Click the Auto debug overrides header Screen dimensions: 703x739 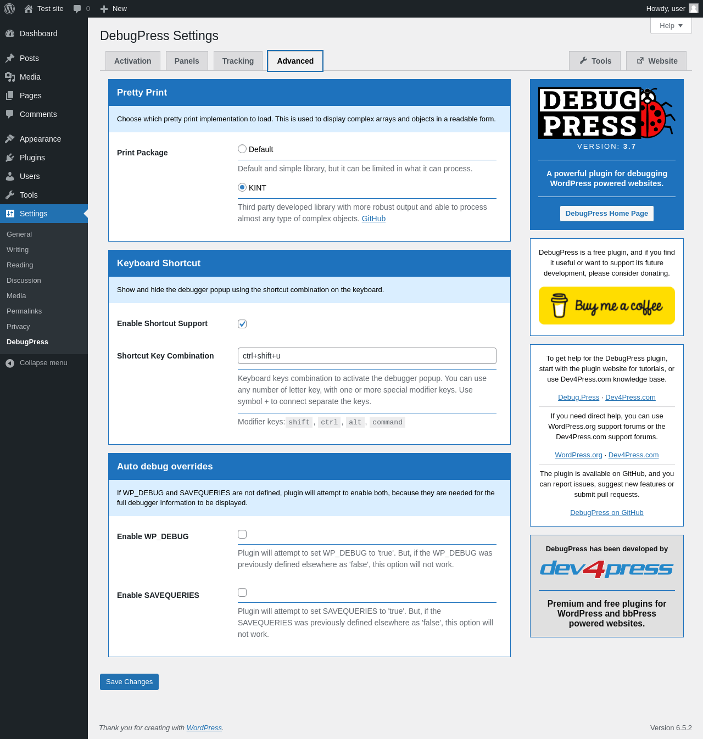point(309,467)
